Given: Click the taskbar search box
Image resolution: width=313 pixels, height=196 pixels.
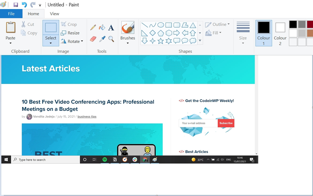Looking at the screenshot, I should [45, 160].
